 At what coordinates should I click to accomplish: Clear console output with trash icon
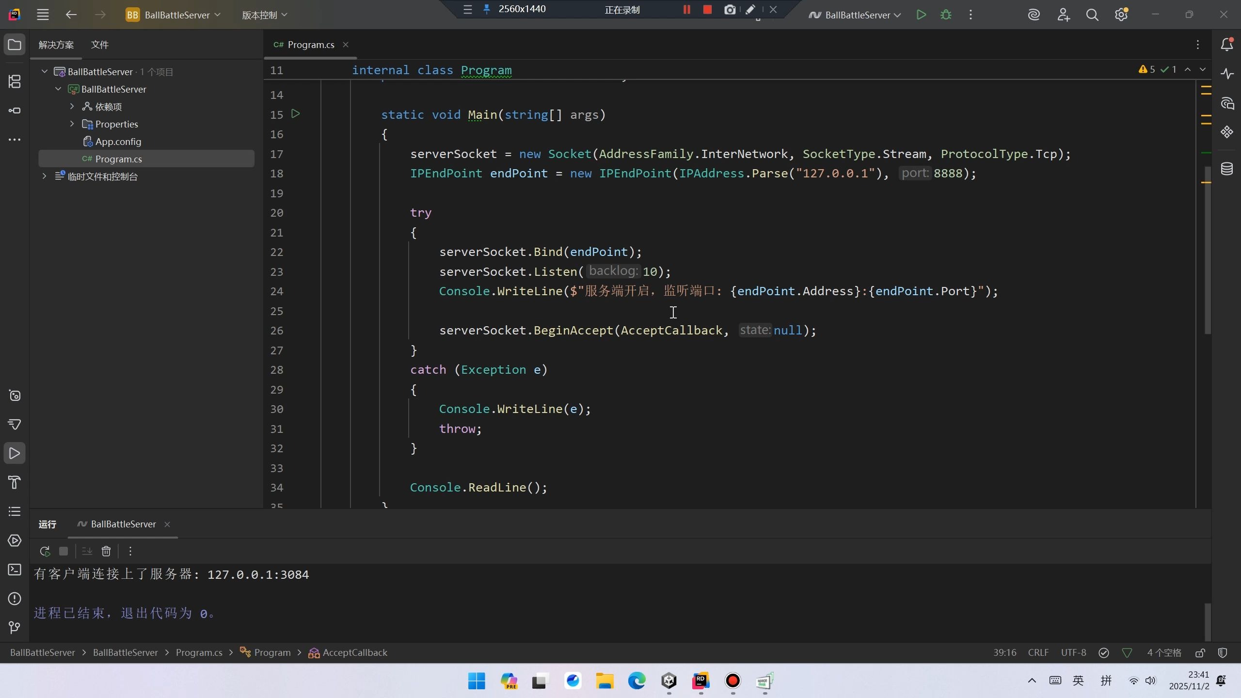[x=106, y=551]
